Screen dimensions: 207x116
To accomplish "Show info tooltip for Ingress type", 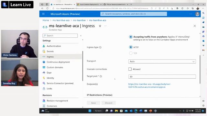I will (100, 47).
